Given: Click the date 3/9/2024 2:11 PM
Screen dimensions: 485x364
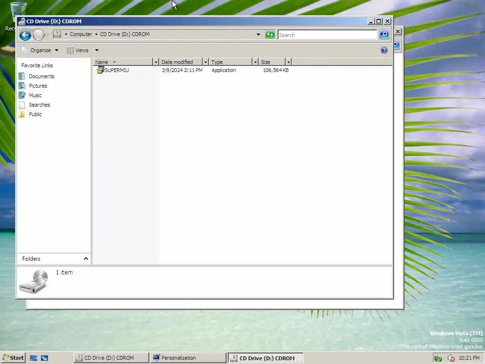Looking at the screenshot, I should click(182, 70).
